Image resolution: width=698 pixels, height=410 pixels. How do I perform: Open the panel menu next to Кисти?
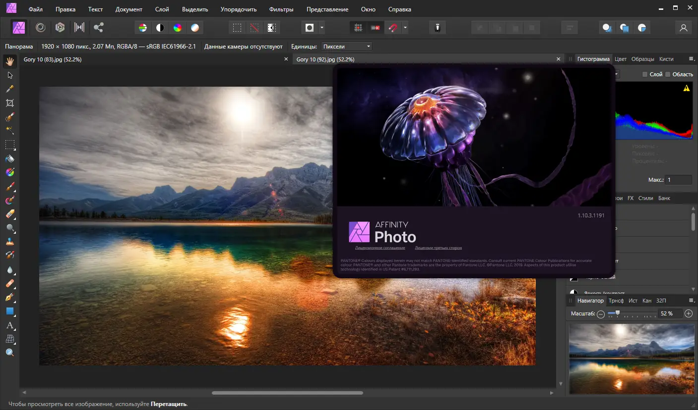coord(692,58)
